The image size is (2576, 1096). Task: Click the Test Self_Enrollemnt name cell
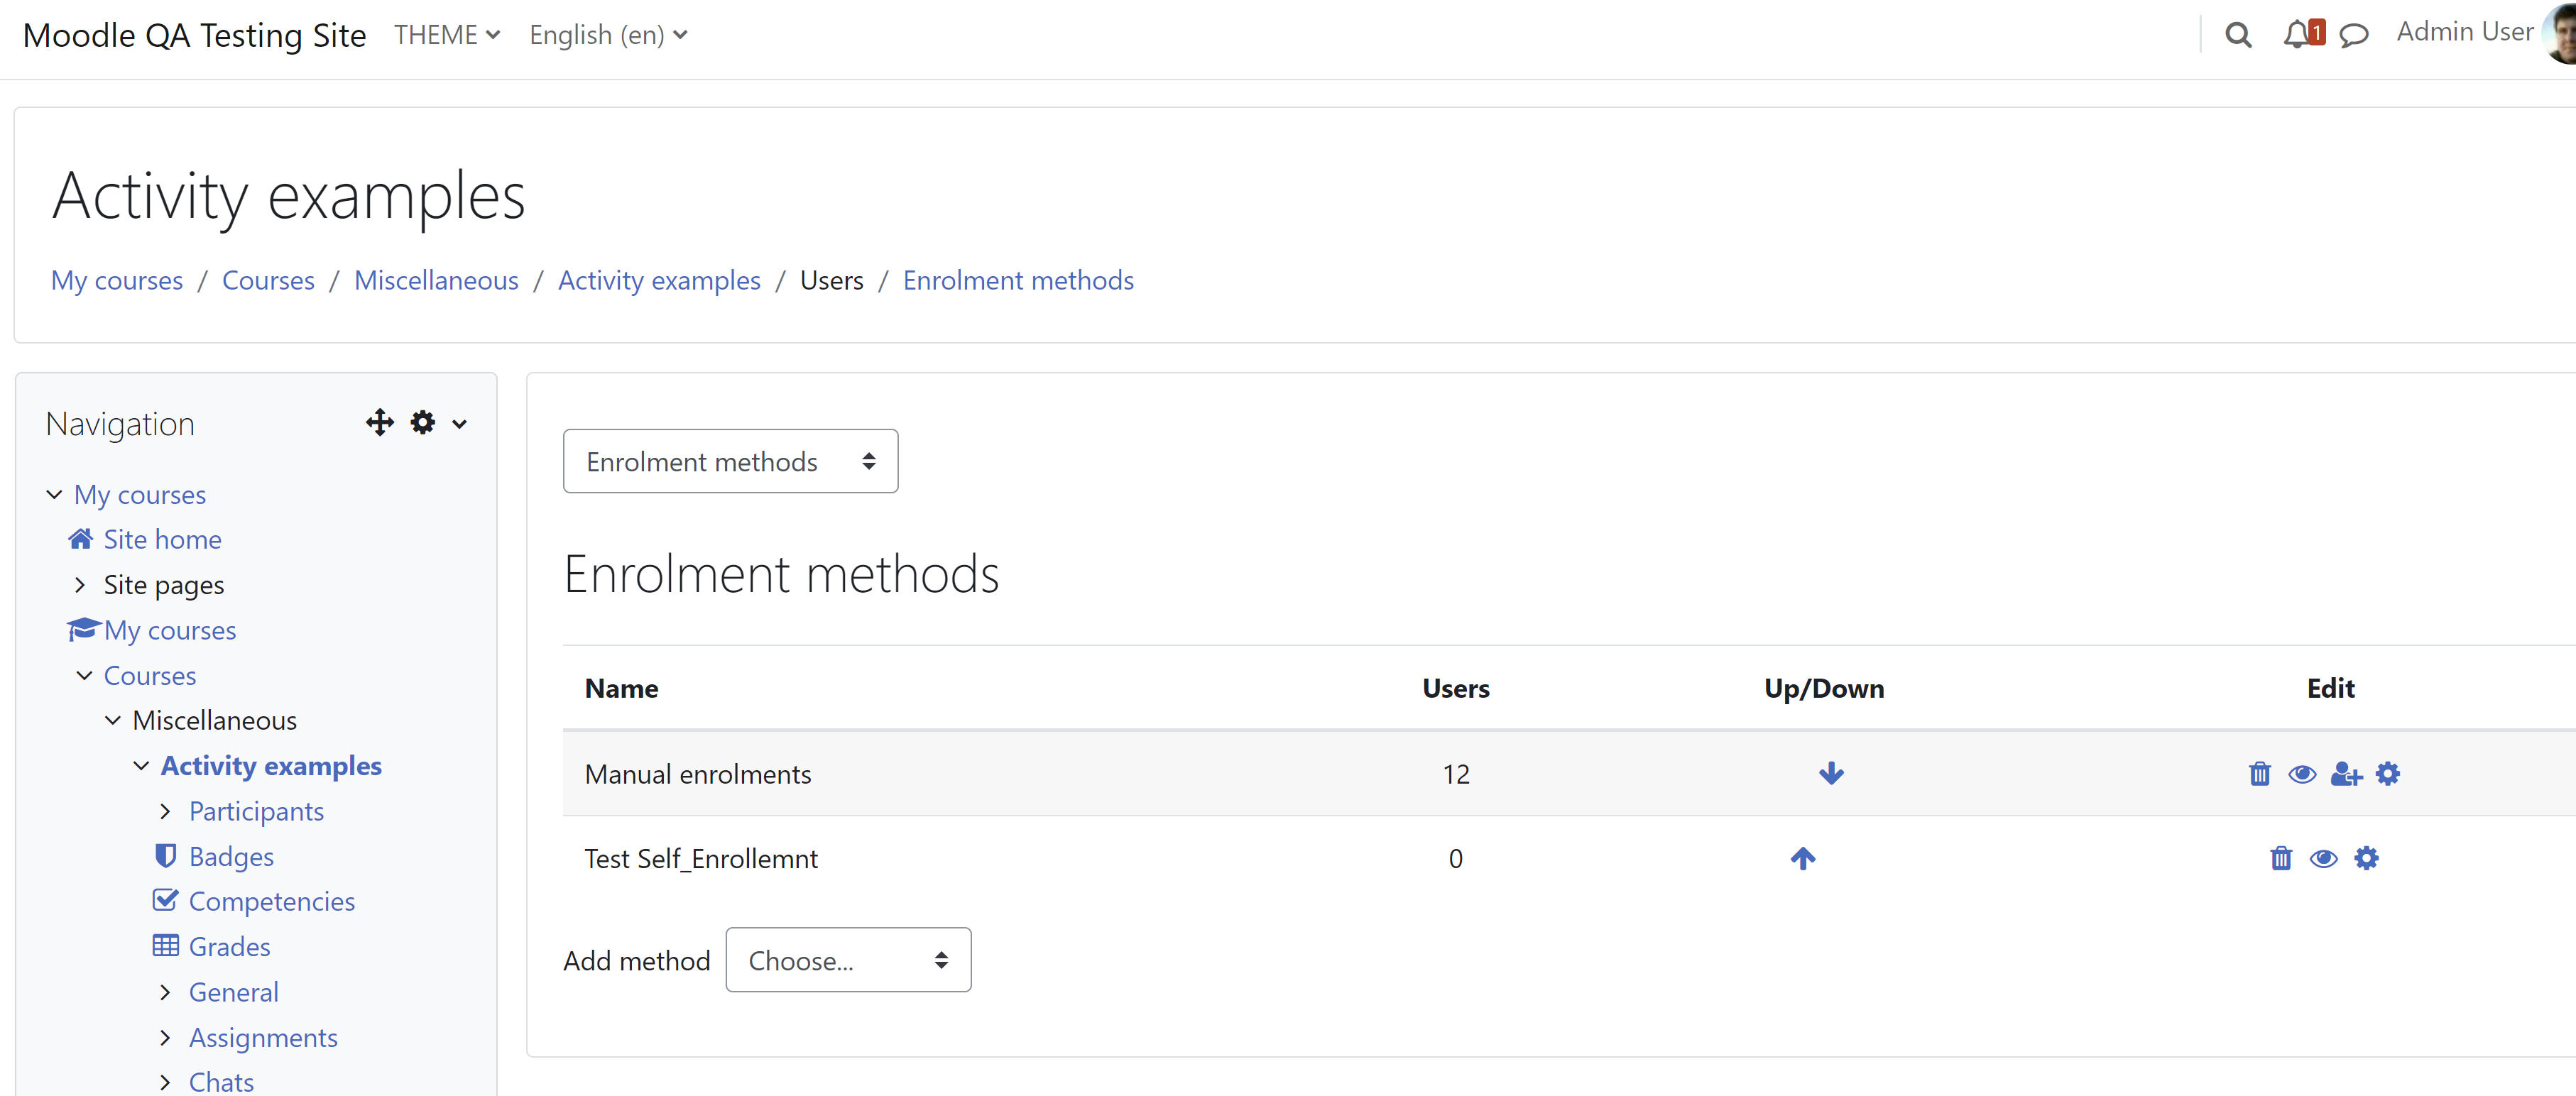point(701,858)
